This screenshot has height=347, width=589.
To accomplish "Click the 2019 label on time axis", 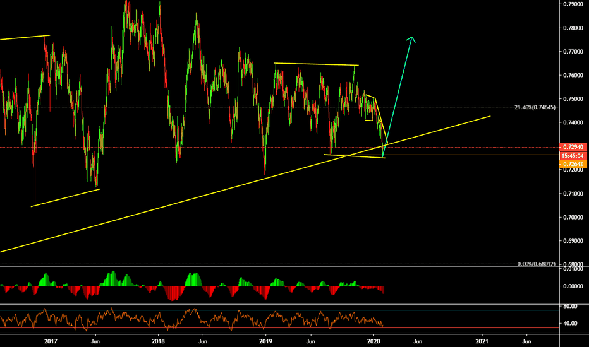I will (x=265, y=341).
